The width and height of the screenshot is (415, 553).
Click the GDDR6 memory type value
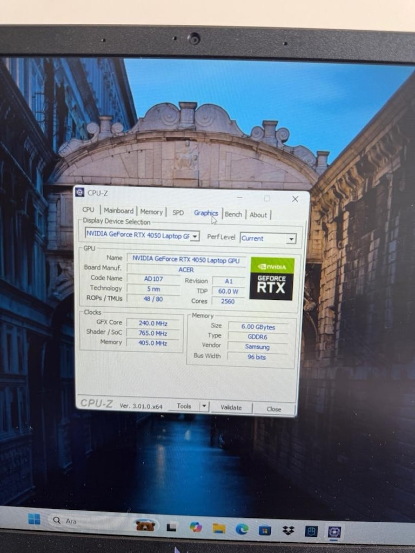click(x=257, y=337)
